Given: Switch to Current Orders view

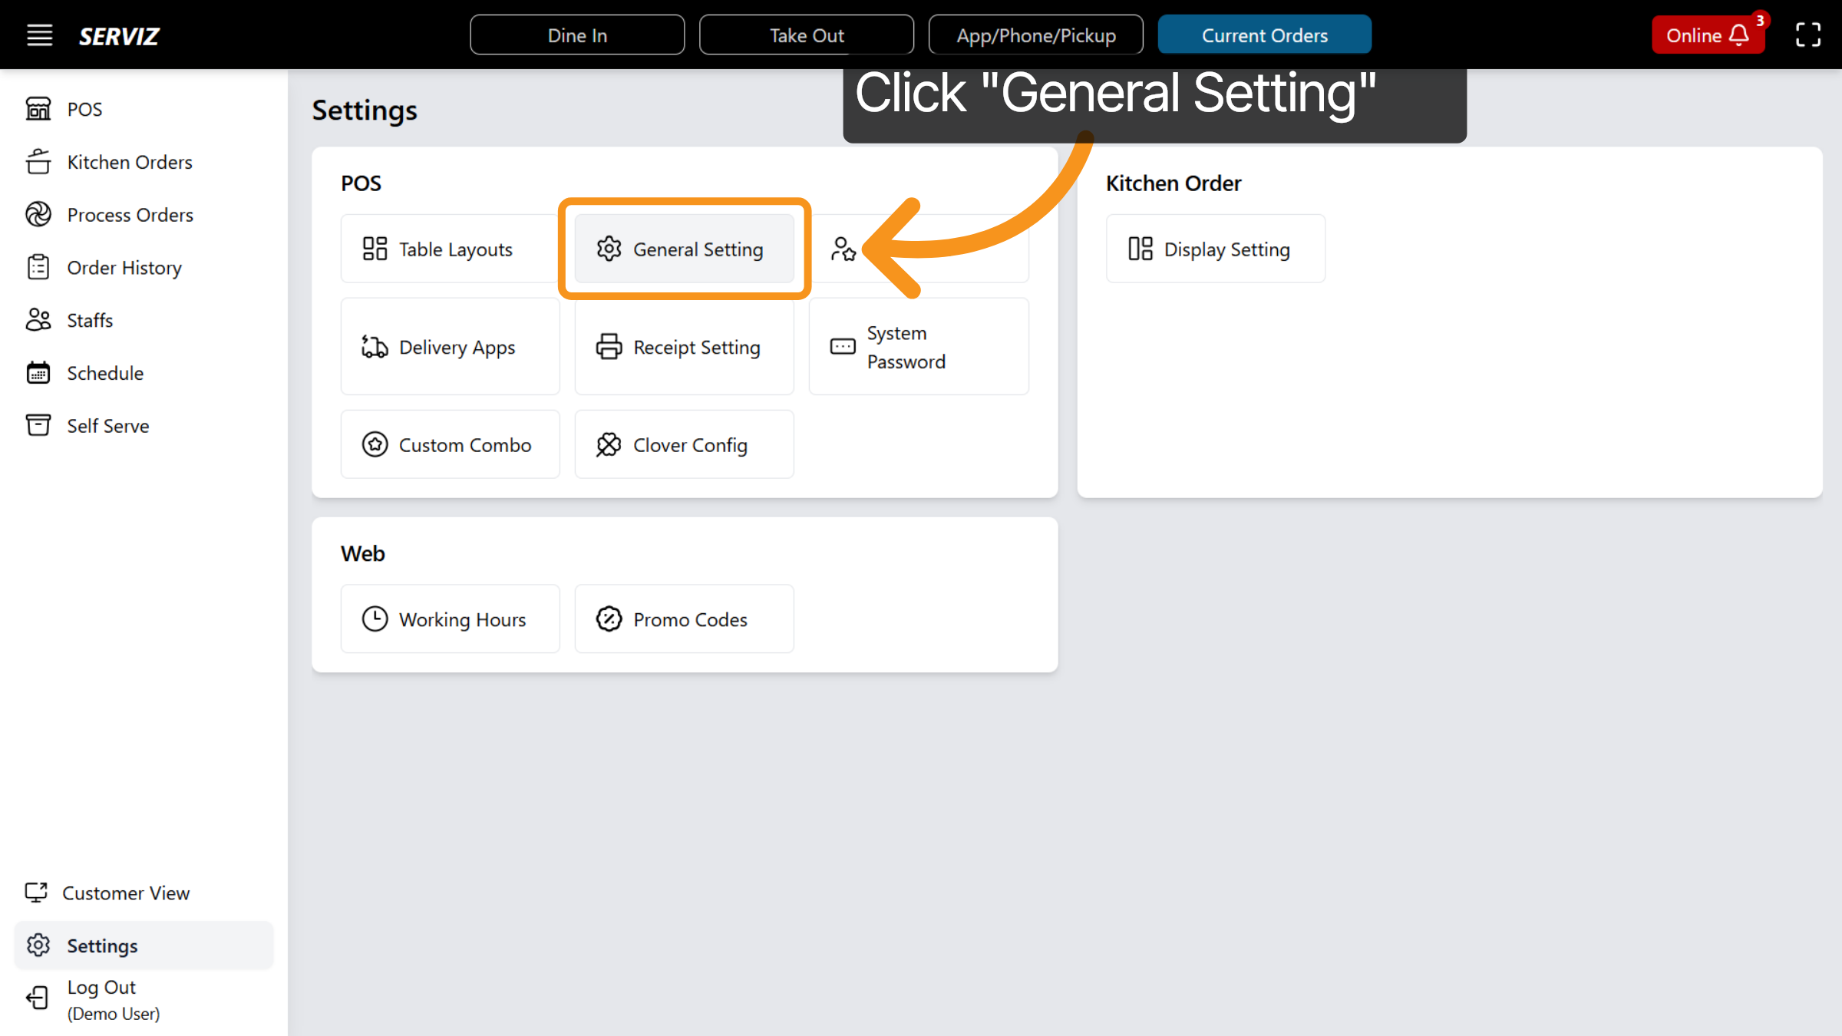Looking at the screenshot, I should 1264,35.
